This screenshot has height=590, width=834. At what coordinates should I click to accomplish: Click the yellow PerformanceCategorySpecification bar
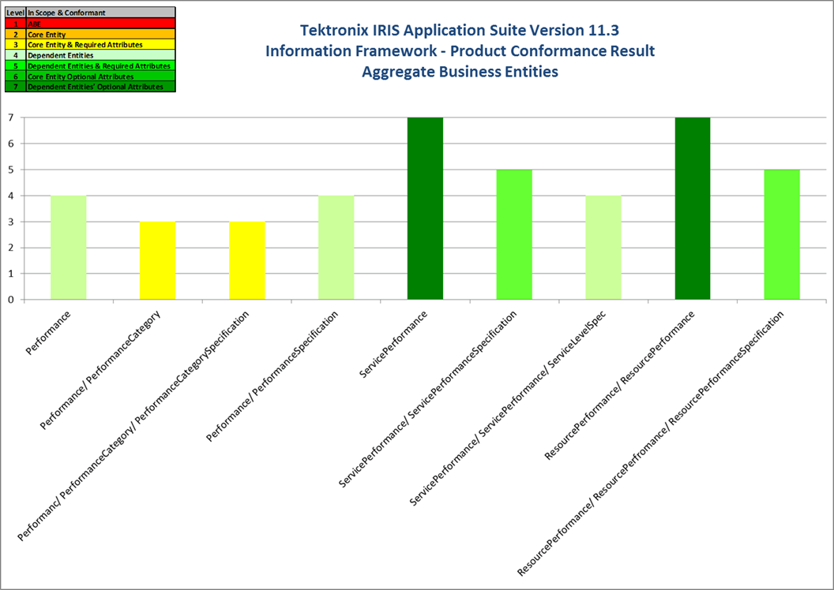tap(246, 261)
